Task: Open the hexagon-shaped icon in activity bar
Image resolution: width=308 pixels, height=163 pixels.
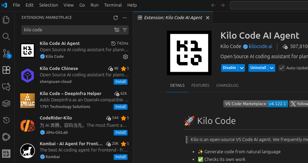Action: 6,137
